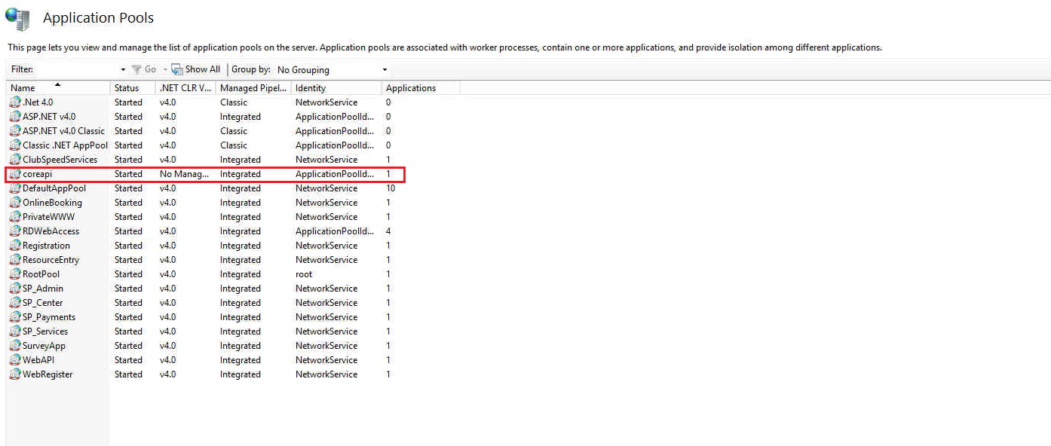Click the Registration pool icon
This screenshot has height=446, width=1051.
(x=15, y=246)
